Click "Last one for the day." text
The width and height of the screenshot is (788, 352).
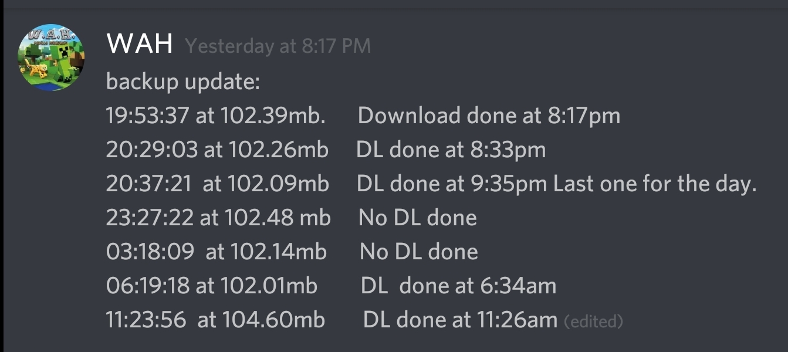coord(655,184)
